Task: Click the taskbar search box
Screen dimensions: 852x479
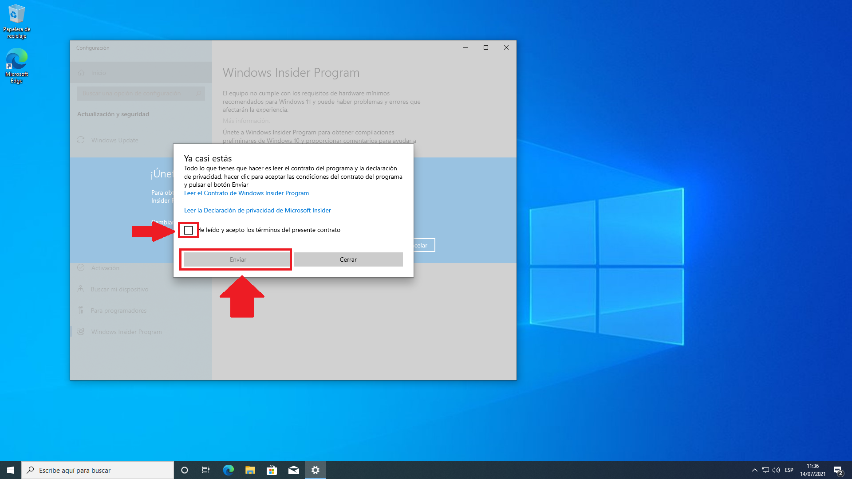Action: 98,470
